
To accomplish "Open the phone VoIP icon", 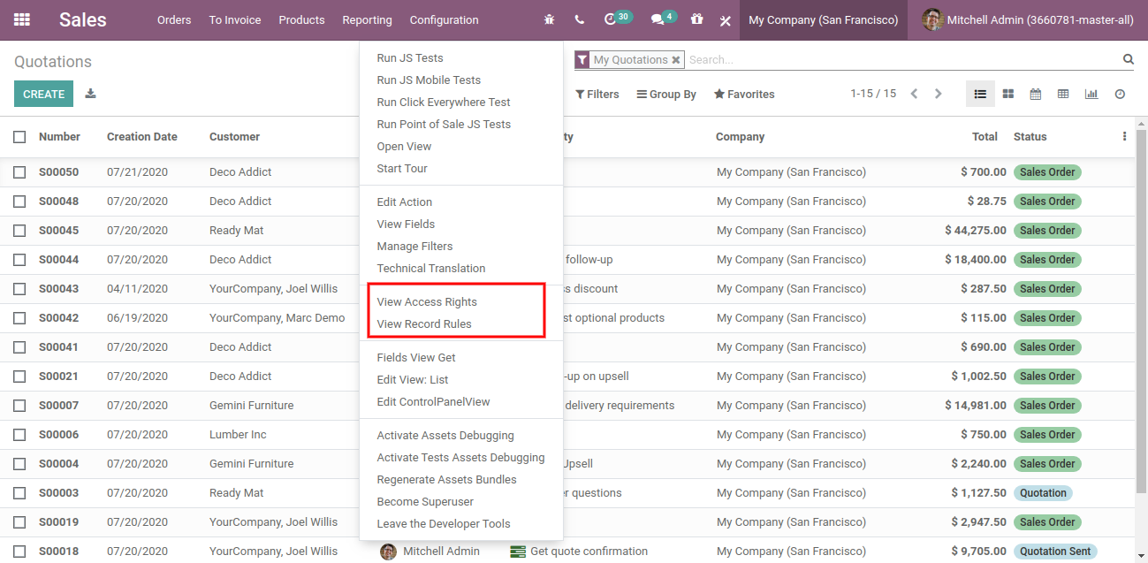I will tap(579, 19).
